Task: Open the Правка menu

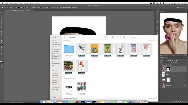Action: coord(16,3)
